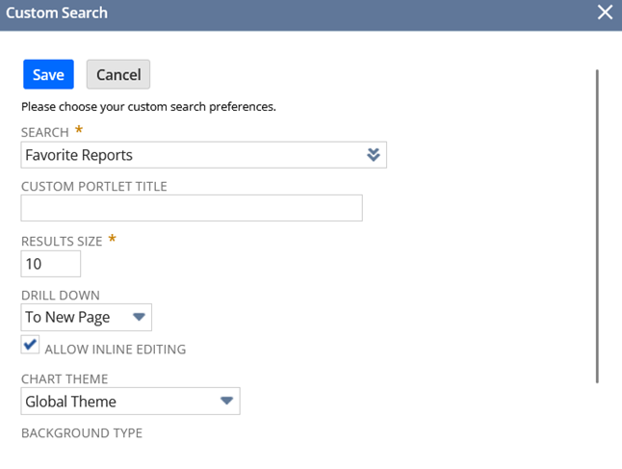622x469 pixels.
Task: Close the Custom Search dialog
Action: [605, 13]
